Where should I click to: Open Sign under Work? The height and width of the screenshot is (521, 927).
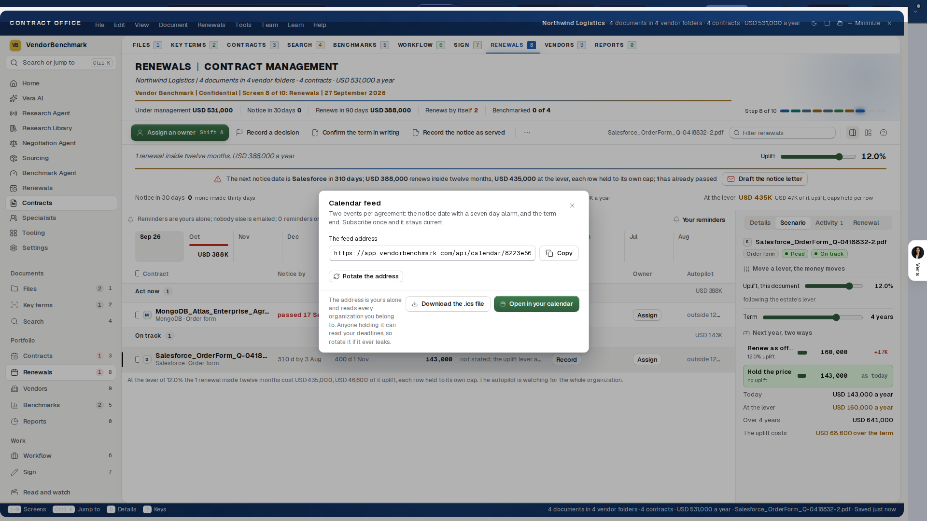coord(61,472)
